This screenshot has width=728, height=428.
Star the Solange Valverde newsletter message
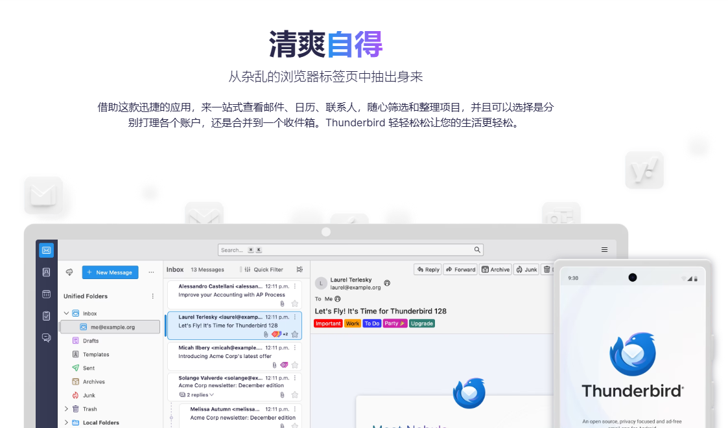pyautogui.click(x=295, y=395)
